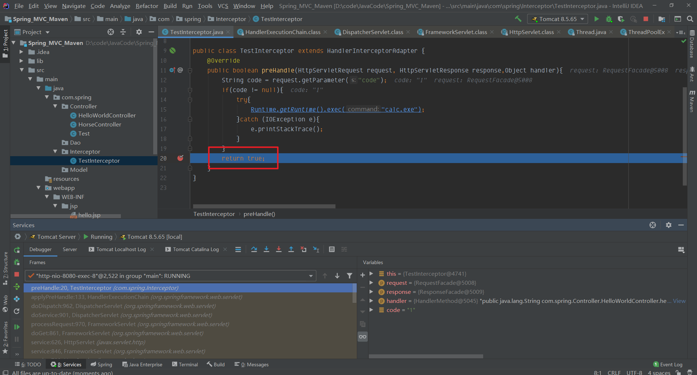
Task: Click the Search Everywhere magnifier icon
Action: [690, 19]
